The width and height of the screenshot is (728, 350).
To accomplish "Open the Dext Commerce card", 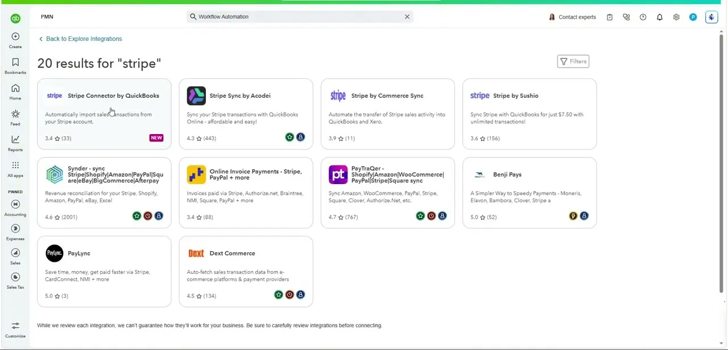I will (x=246, y=272).
